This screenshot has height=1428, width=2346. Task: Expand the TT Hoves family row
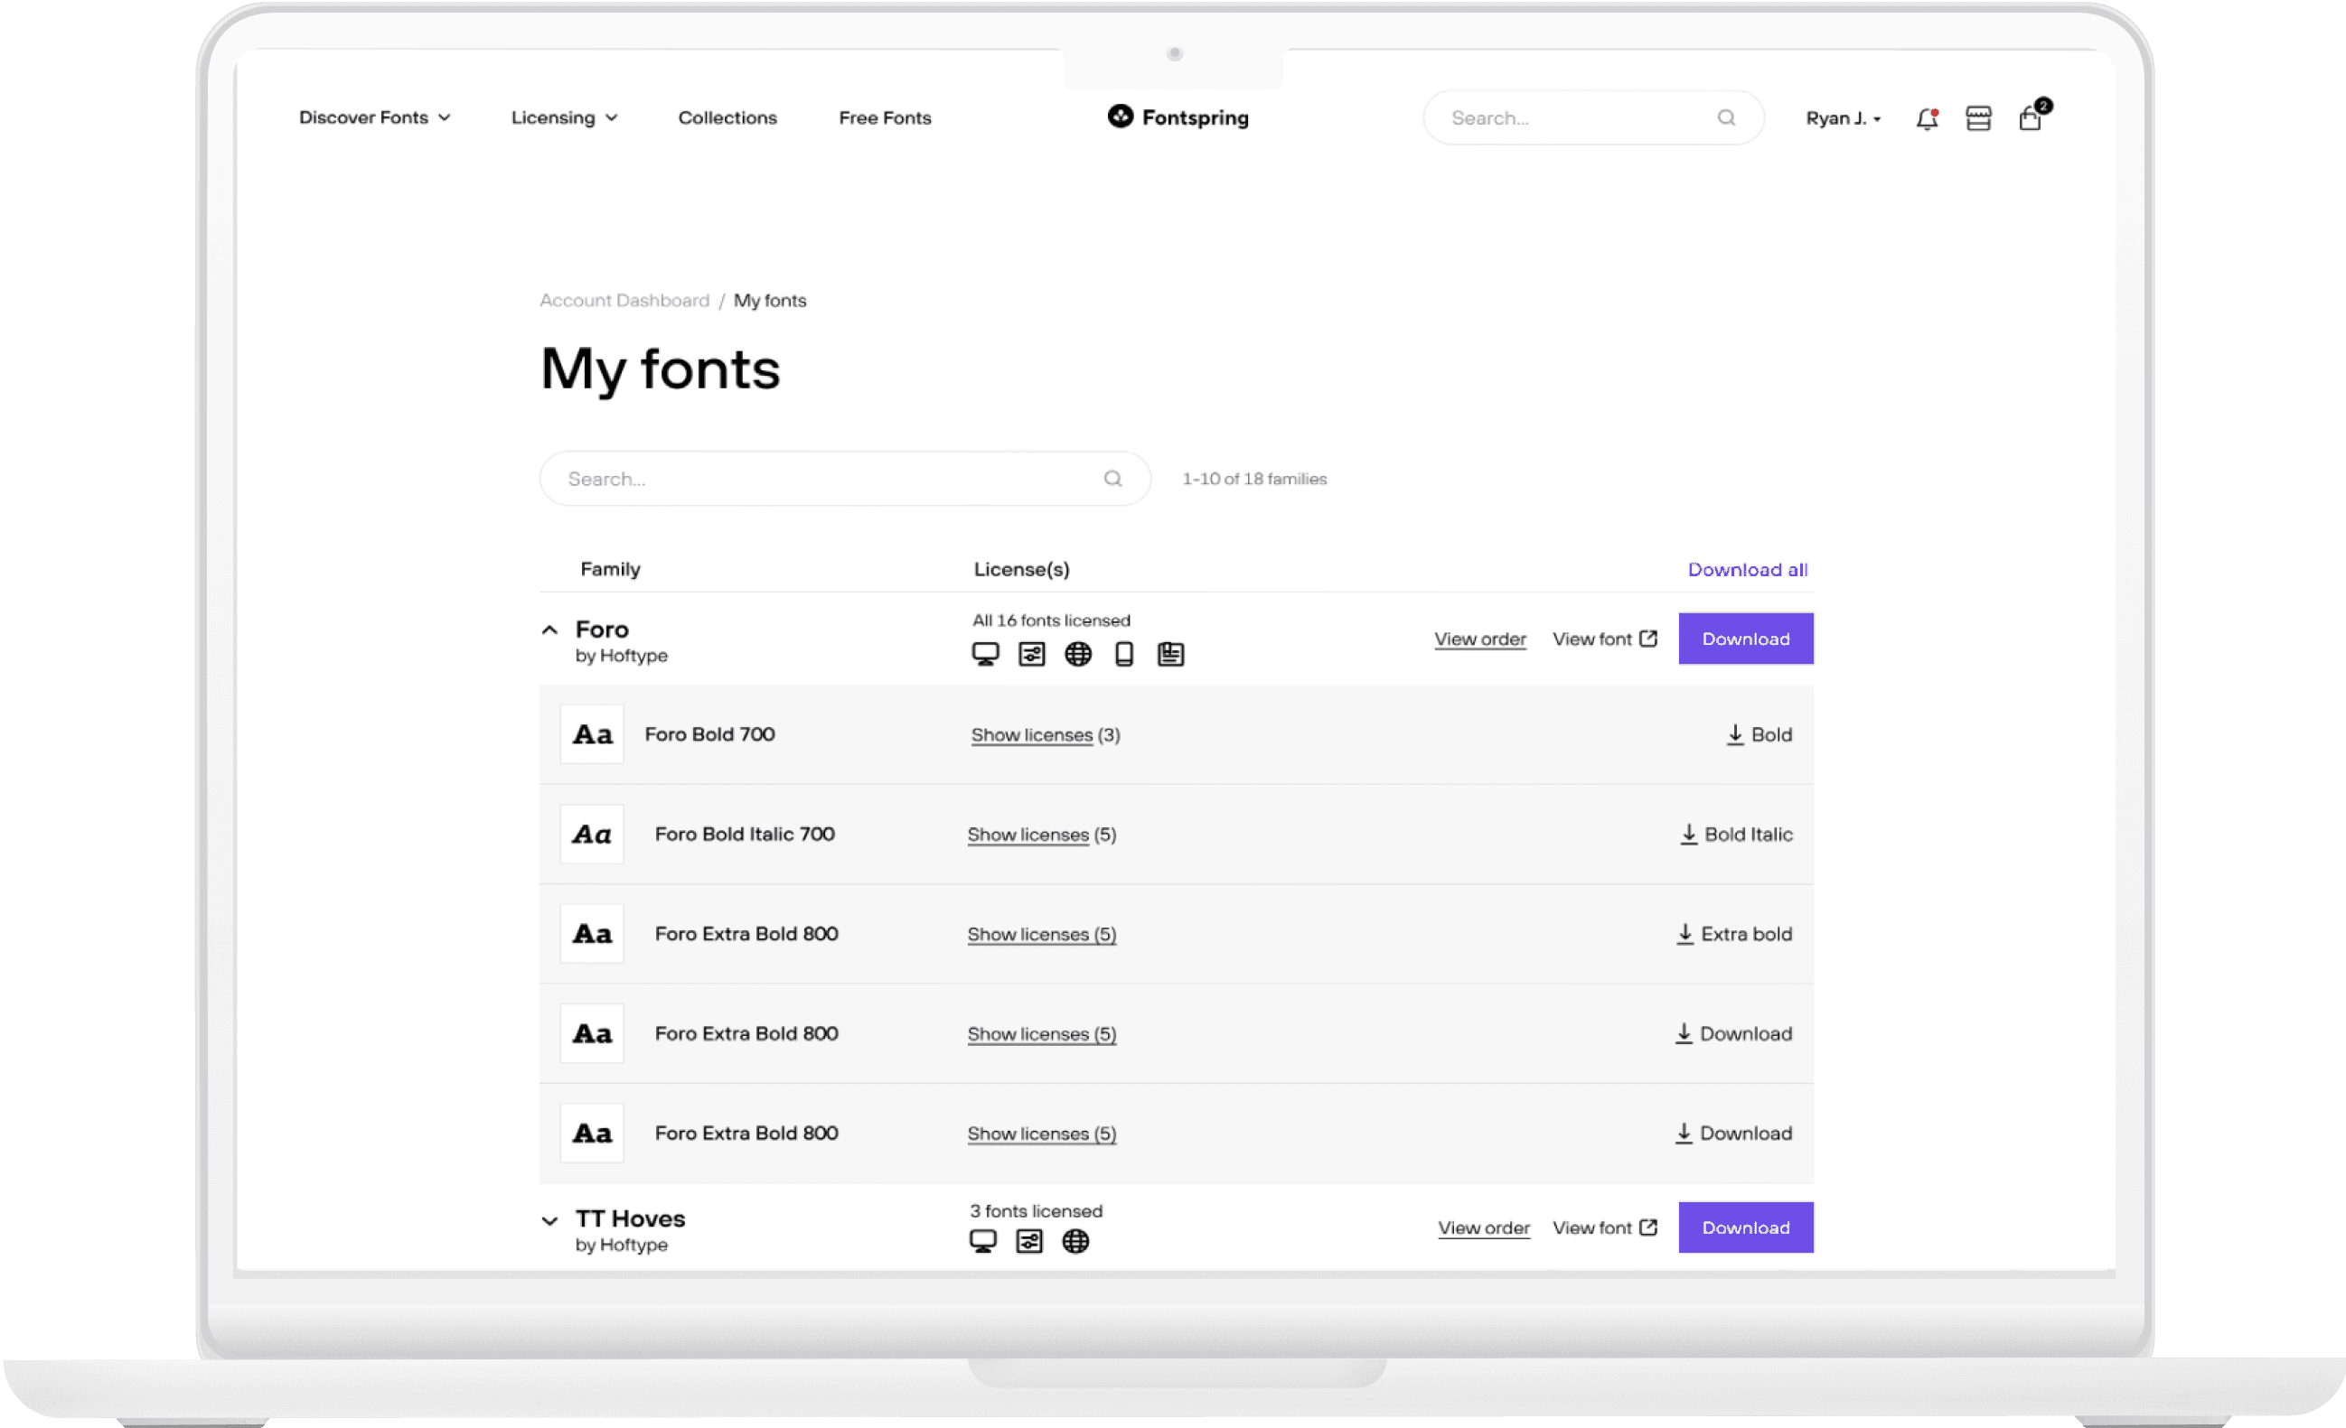tap(549, 1220)
